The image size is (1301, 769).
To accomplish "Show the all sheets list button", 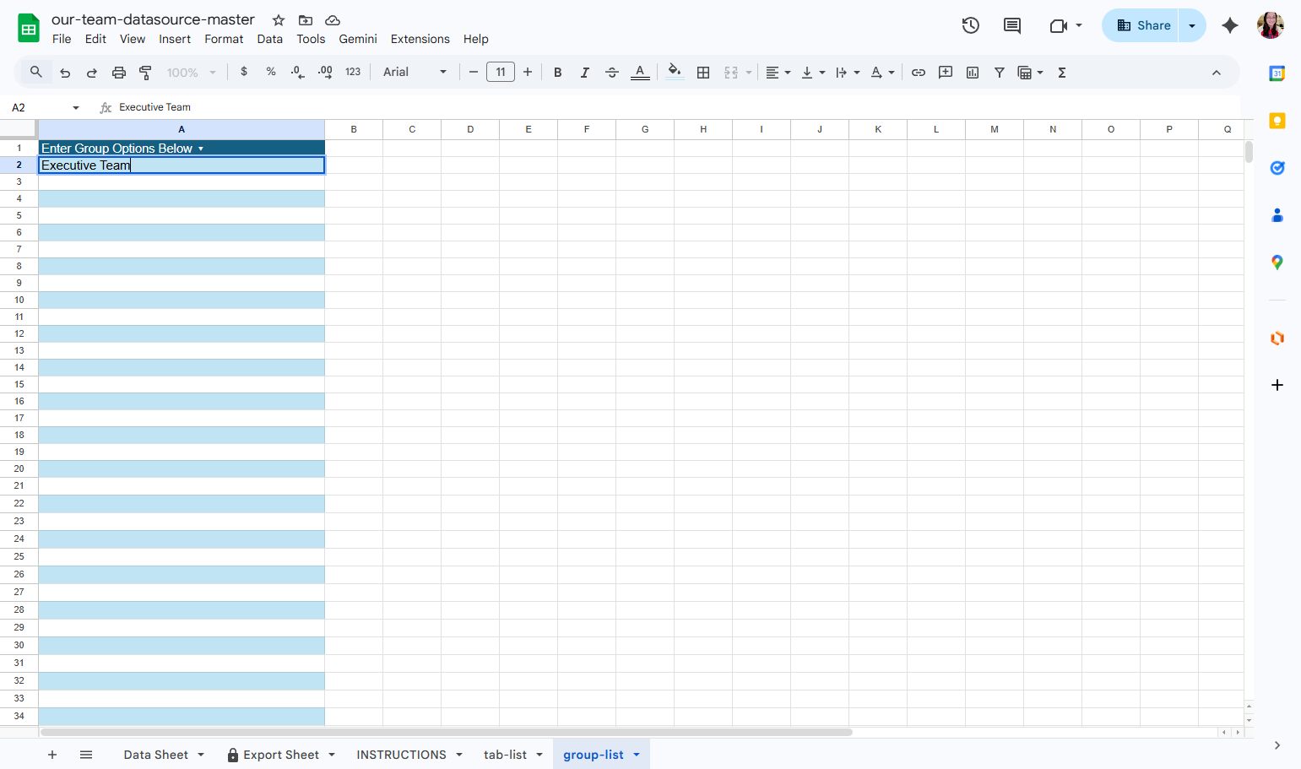I will [86, 755].
